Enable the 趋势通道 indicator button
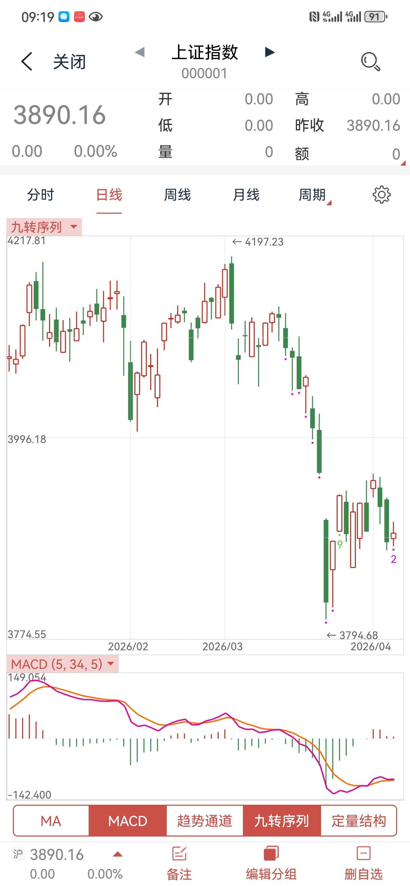The height and width of the screenshot is (886, 410). (x=204, y=821)
